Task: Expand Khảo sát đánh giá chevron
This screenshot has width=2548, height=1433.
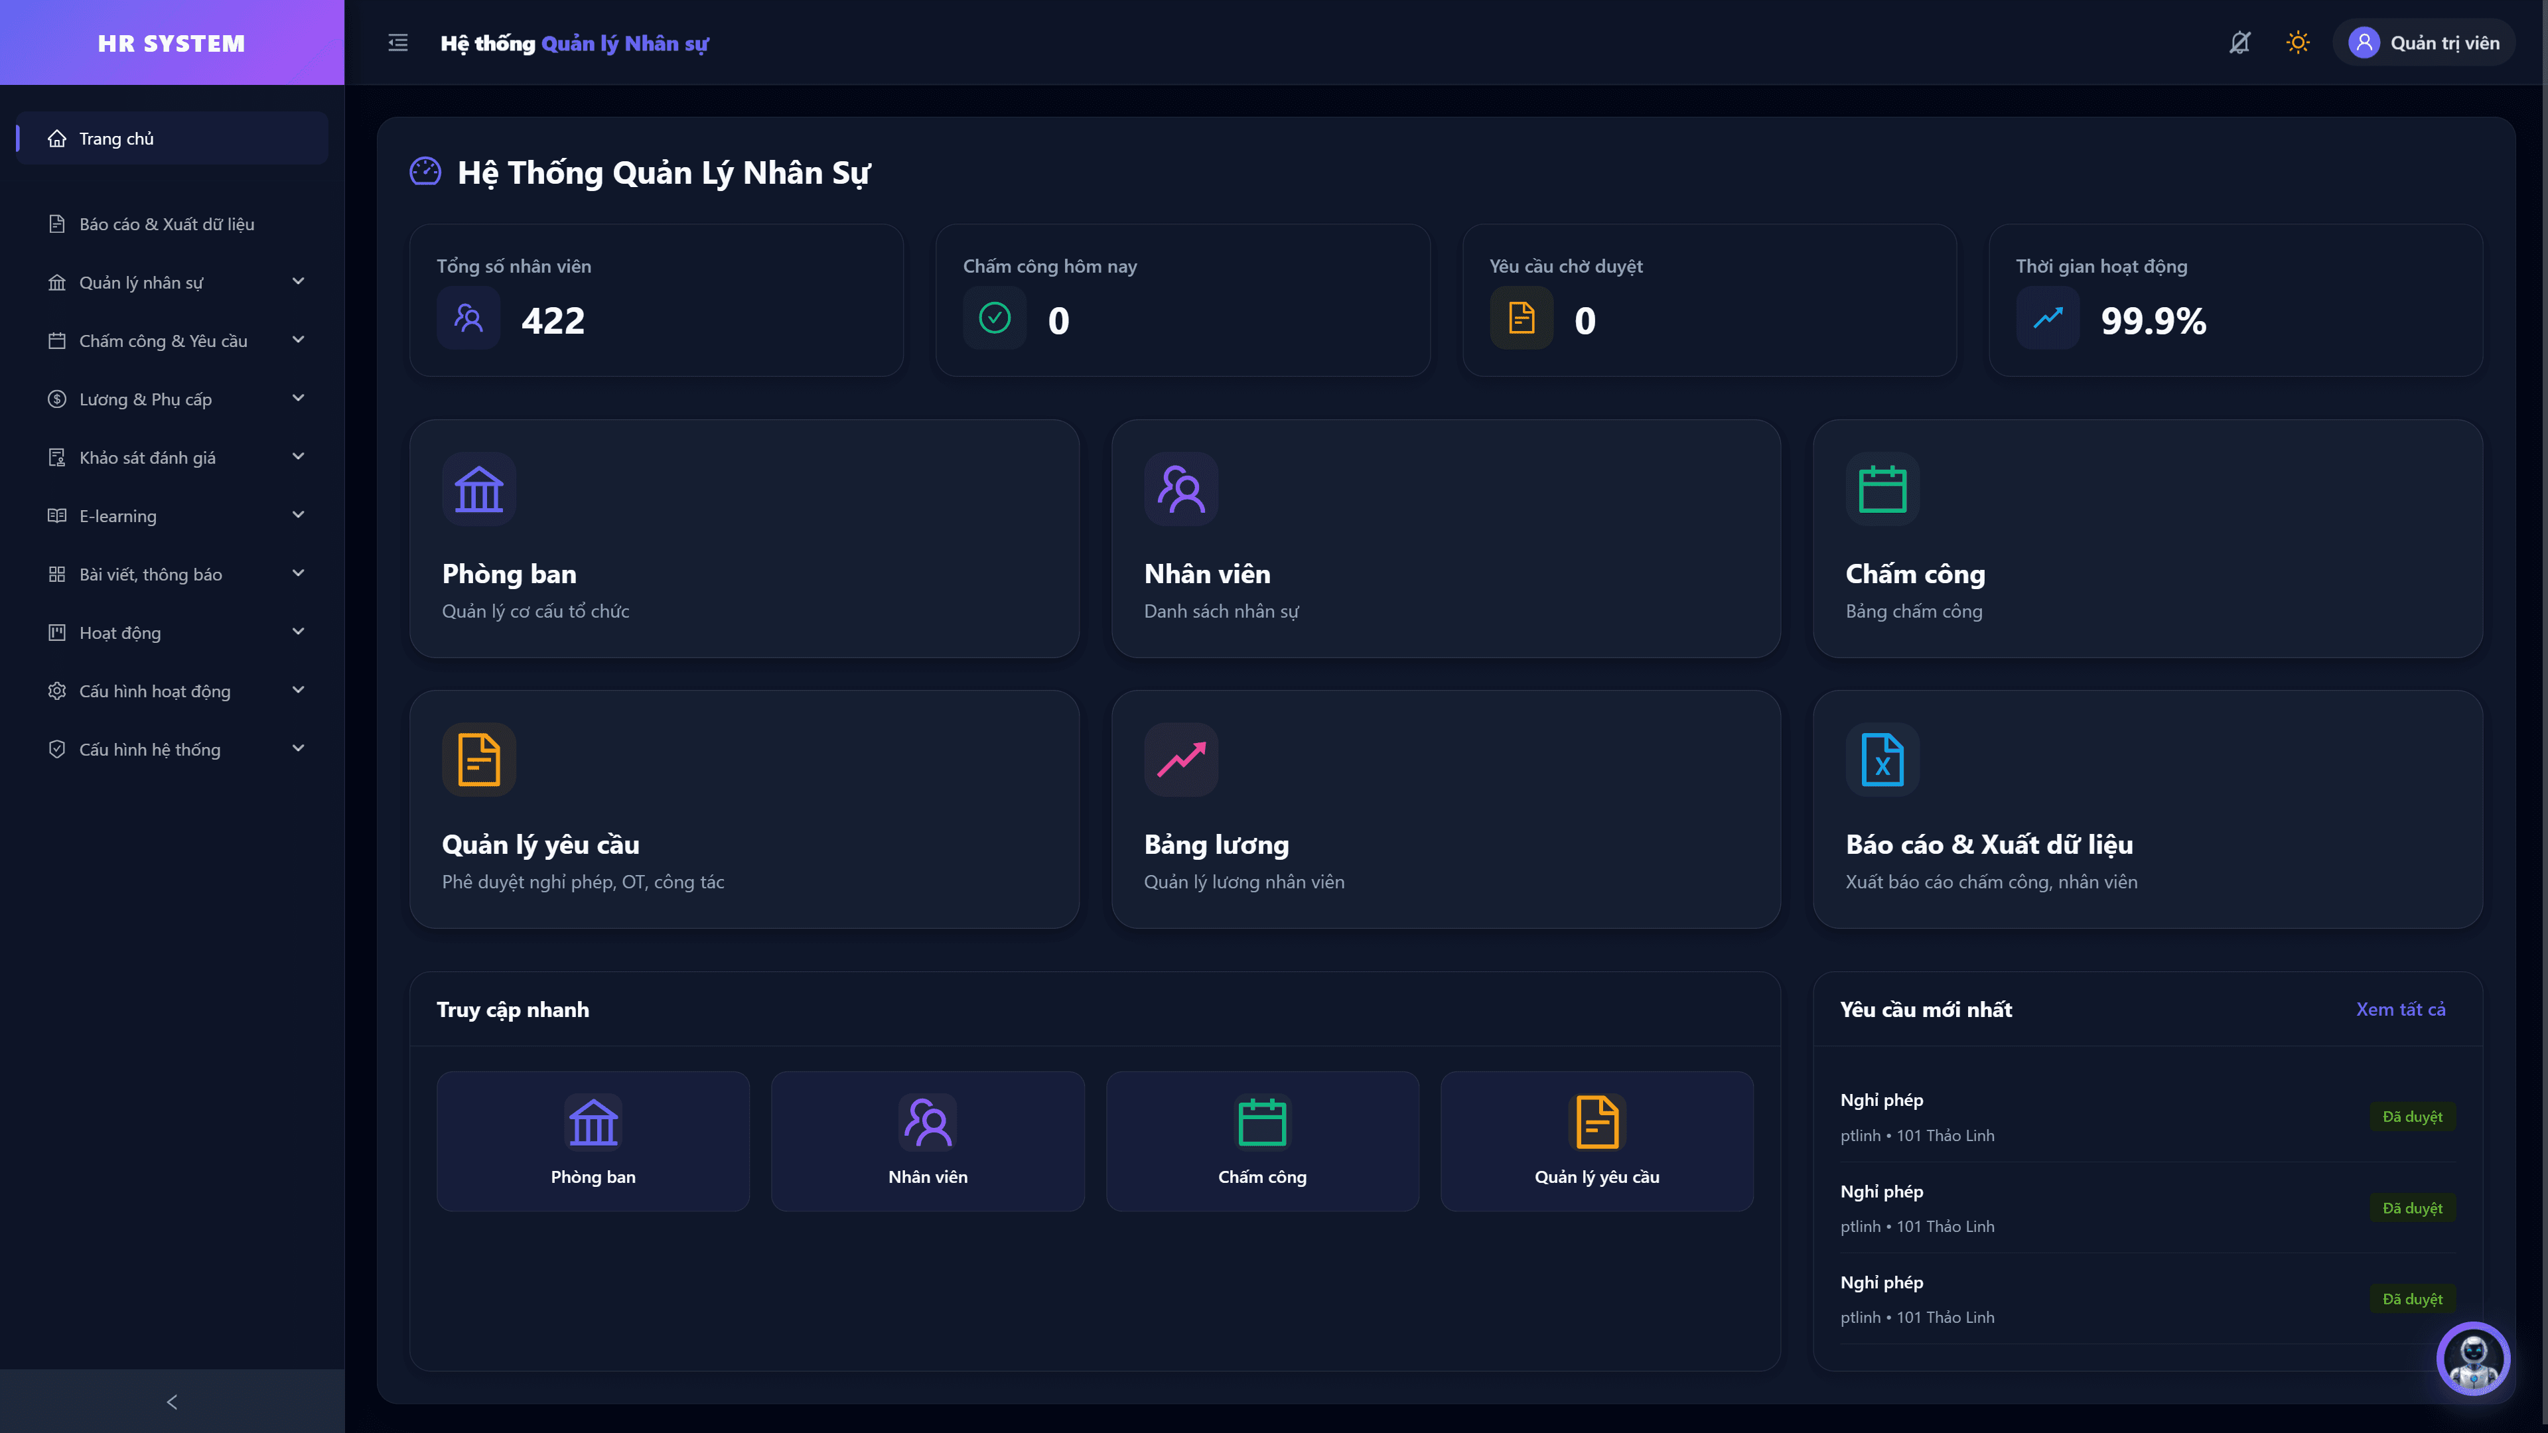Action: pos(298,457)
